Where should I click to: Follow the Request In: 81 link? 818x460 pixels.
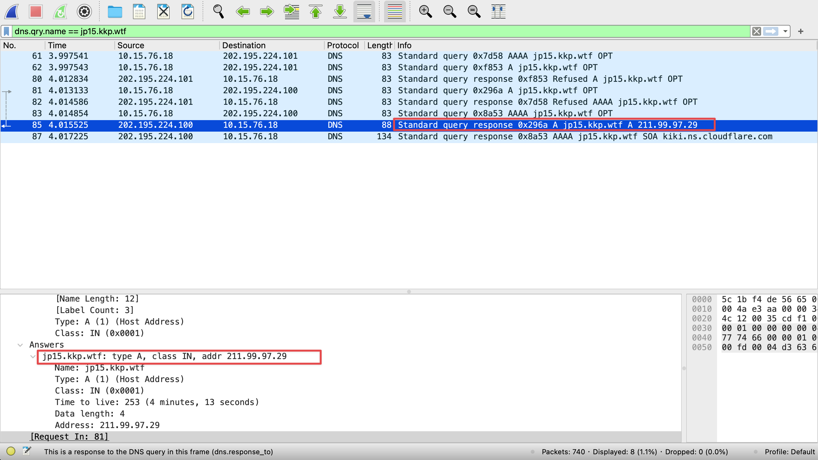tap(69, 437)
